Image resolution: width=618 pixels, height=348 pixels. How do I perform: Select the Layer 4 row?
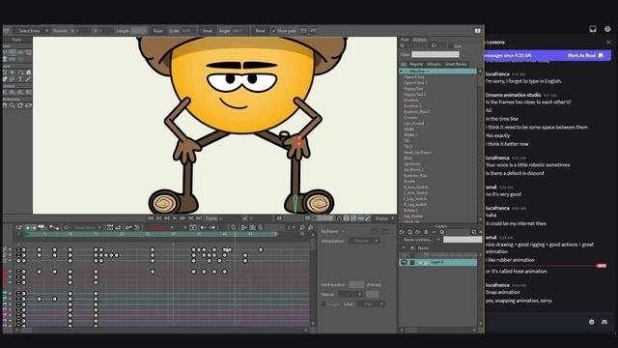437,262
